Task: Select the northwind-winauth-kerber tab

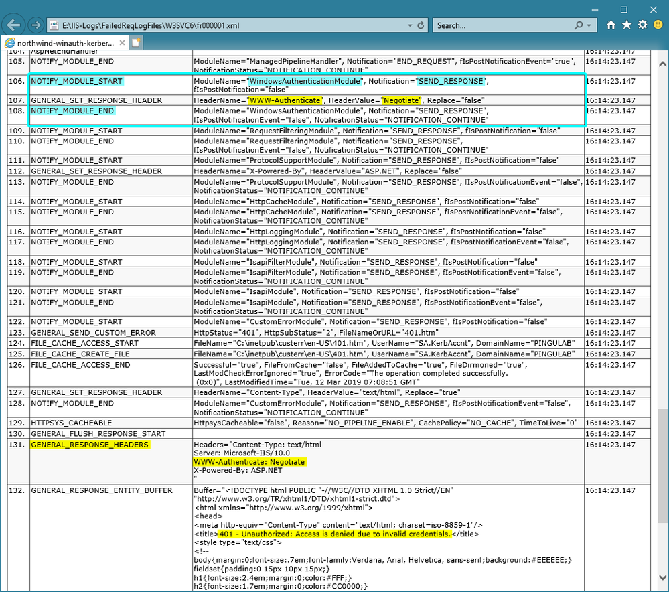Action: pos(64,42)
